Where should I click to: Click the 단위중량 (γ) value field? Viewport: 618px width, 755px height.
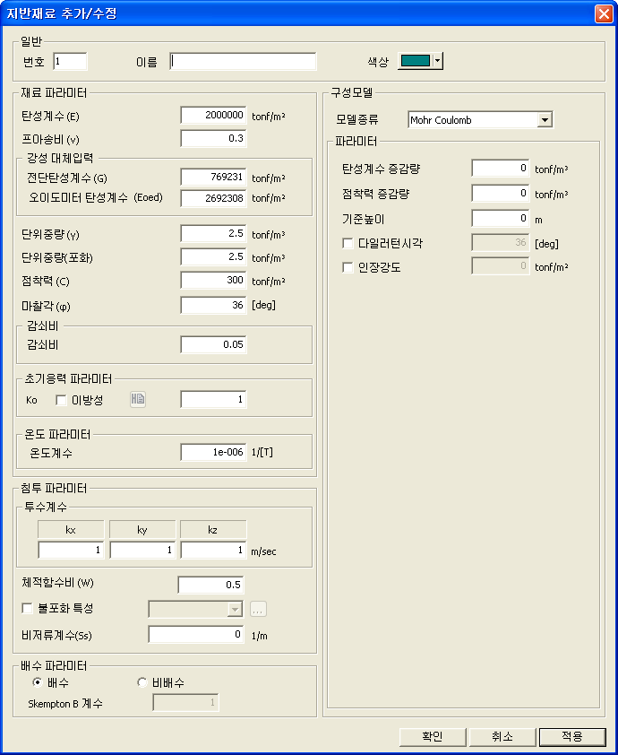(x=213, y=233)
